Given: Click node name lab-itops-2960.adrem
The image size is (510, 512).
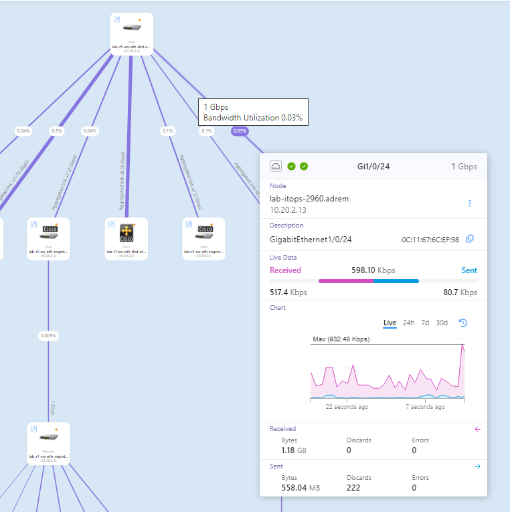Looking at the screenshot, I should click(x=309, y=199).
